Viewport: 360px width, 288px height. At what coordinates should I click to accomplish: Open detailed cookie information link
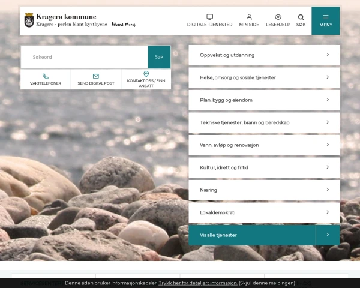coord(198,283)
